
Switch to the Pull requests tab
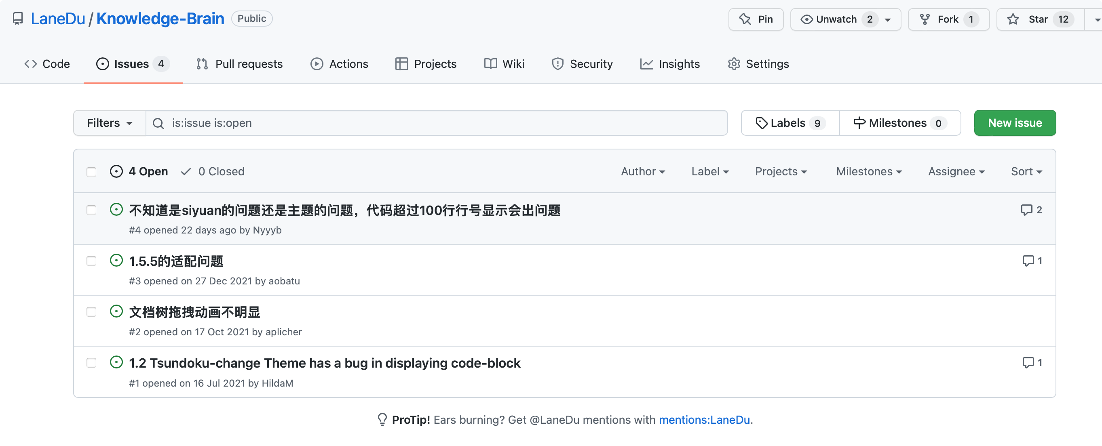[240, 64]
